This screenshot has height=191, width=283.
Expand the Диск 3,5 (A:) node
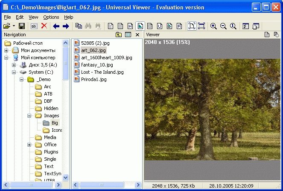pyautogui.click(x=14, y=65)
